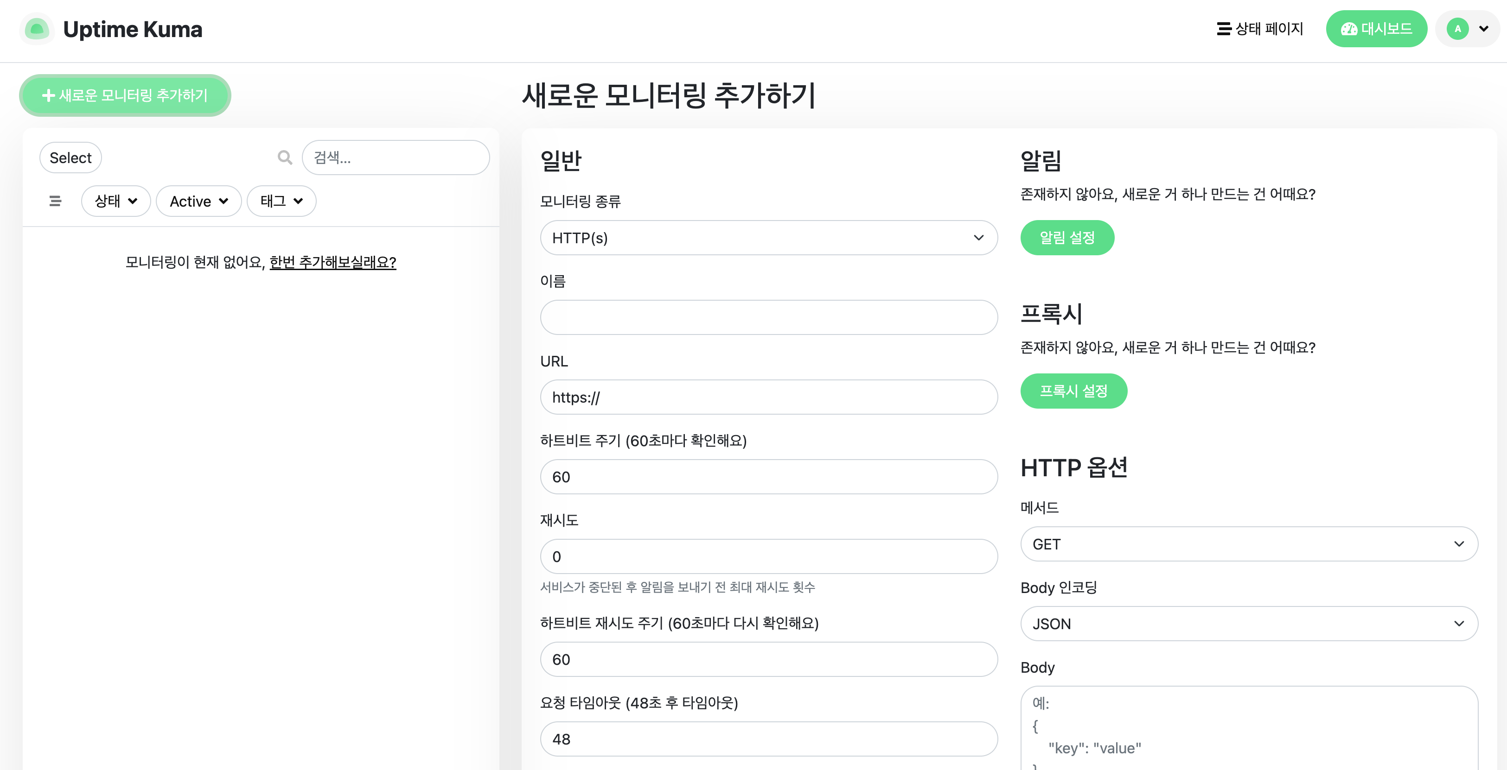Expand the 태그 filter dropdown

pyautogui.click(x=281, y=201)
